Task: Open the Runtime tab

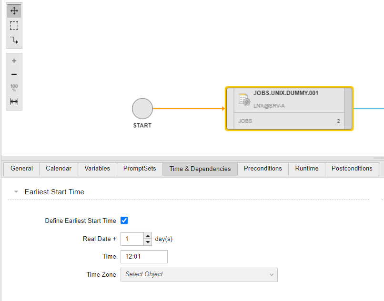Action: point(306,169)
